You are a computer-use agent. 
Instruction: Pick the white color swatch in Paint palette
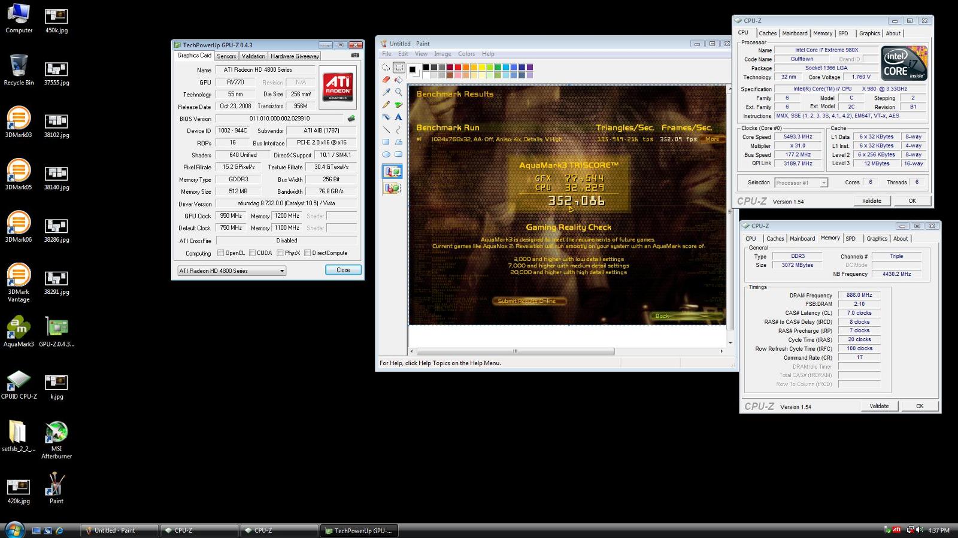tap(426, 75)
